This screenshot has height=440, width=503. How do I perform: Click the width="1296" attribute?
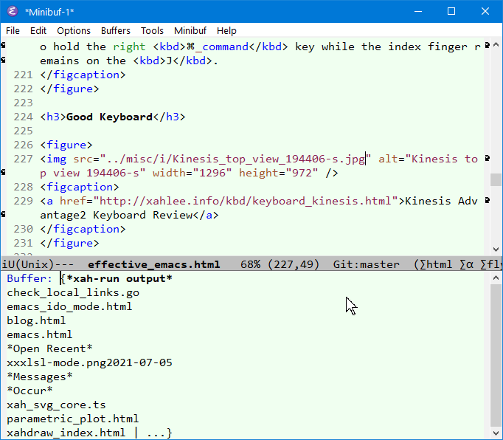pos(192,173)
